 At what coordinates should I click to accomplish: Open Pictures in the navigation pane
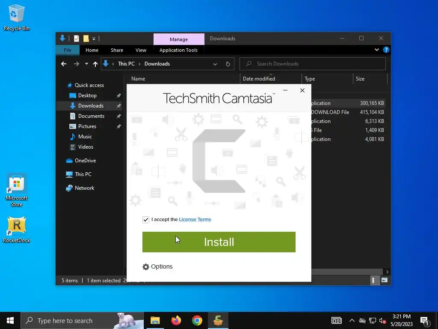(x=87, y=126)
